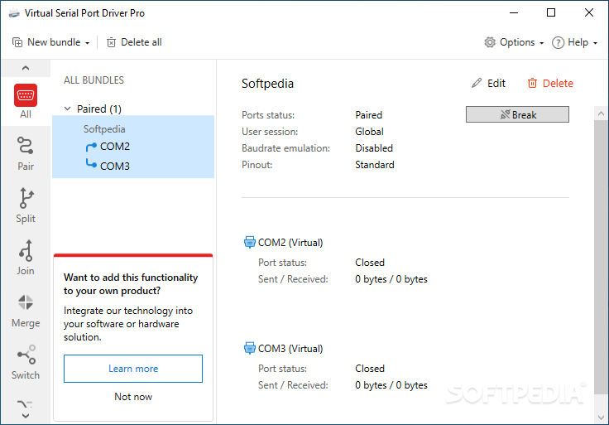Select the All bundles sidebar icon

pyautogui.click(x=26, y=95)
